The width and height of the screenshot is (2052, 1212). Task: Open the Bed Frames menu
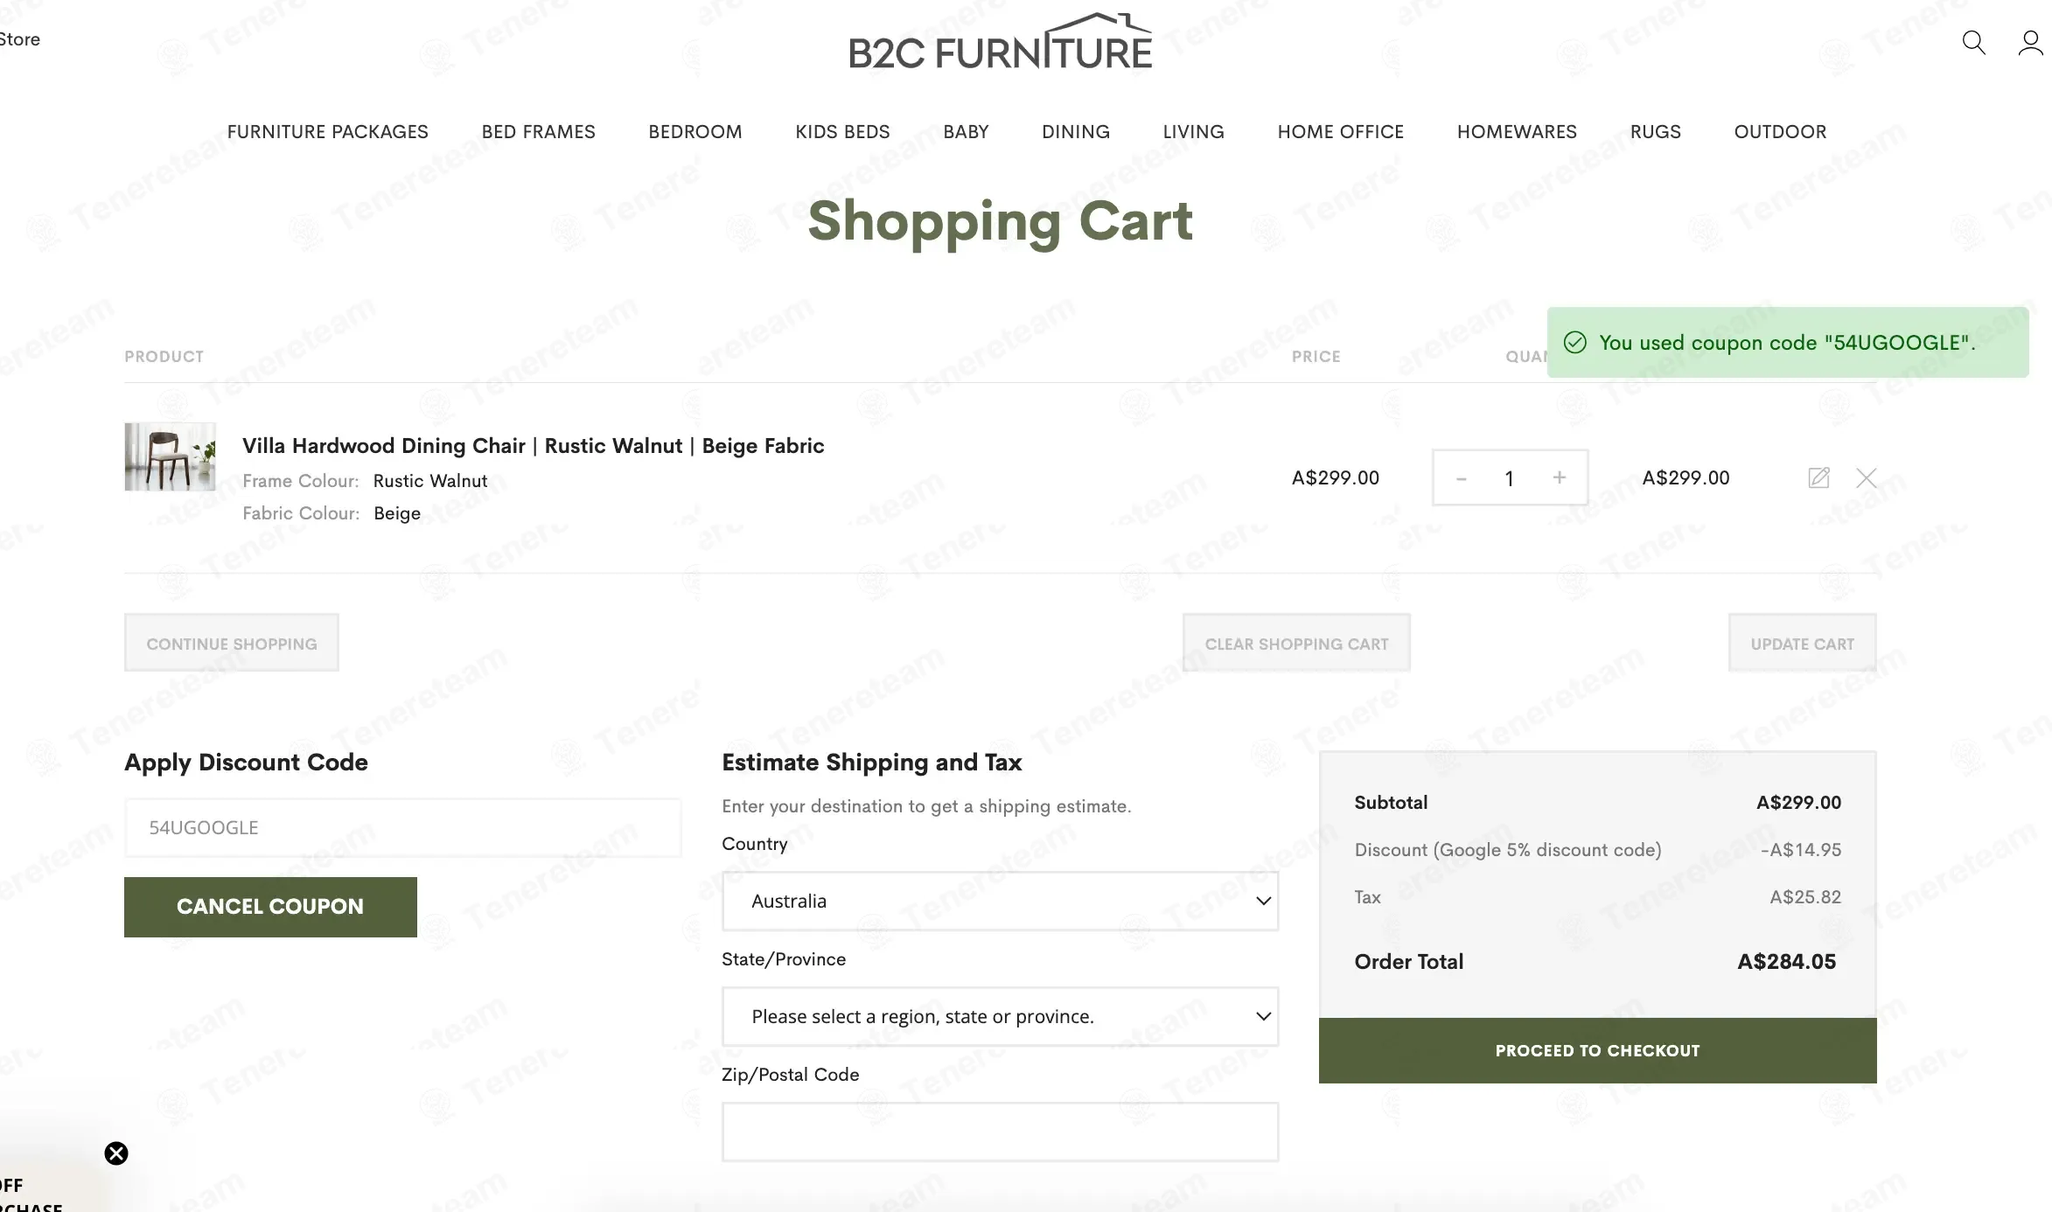pos(539,132)
